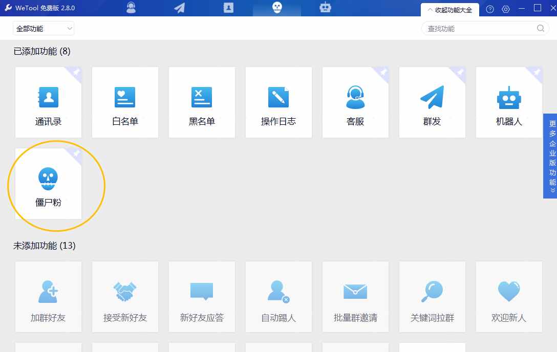
Task: Open the 僵尸粉 zombie fans card
Action: [48, 184]
